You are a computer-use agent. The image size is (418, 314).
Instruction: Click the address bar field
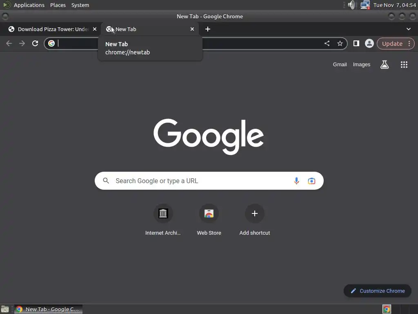pos(196,43)
